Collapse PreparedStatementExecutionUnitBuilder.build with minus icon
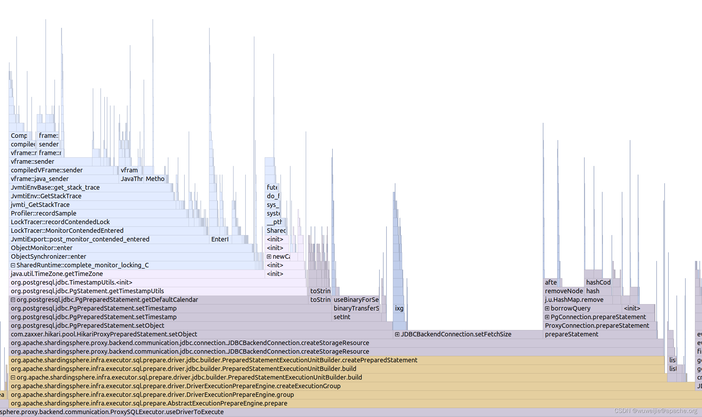The height and width of the screenshot is (417, 702). click(13, 378)
